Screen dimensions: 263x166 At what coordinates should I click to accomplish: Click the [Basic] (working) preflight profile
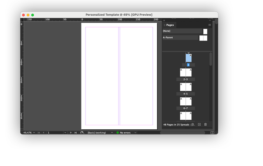(97, 132)
